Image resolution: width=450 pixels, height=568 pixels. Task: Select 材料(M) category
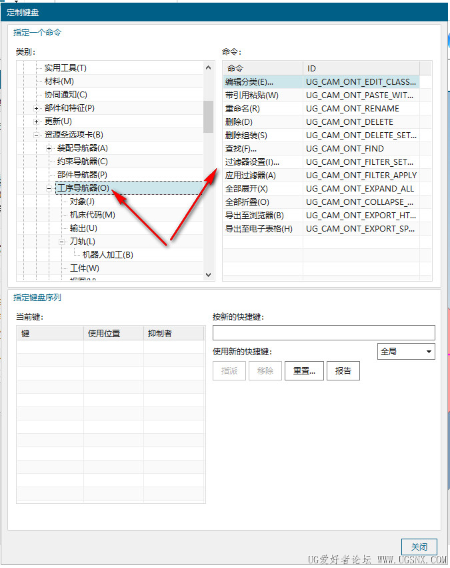coord(59,81)
